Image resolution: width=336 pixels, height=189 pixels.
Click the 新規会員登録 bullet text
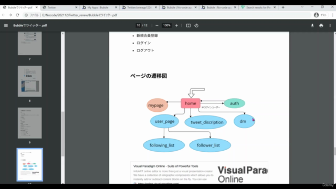(147, 36)
